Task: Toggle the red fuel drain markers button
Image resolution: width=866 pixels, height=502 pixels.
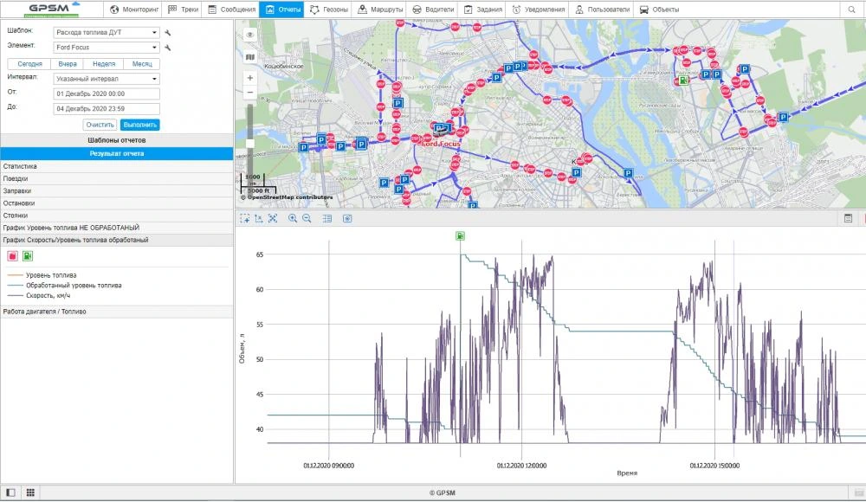Action: pos(13,256)
